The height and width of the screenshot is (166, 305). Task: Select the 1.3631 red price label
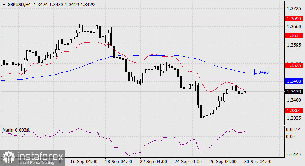point(294,35)
